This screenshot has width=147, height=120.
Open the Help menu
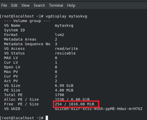click(x=71, y=5)
